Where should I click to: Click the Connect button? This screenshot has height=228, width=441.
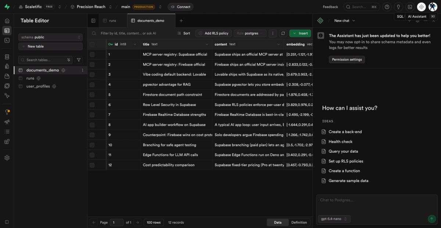click(x=180, y=7)
